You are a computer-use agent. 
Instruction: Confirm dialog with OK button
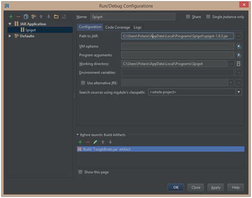tap(175, 187)
